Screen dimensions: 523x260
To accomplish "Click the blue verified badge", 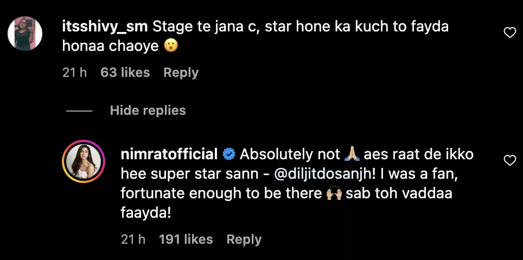I will pos(229,155).
